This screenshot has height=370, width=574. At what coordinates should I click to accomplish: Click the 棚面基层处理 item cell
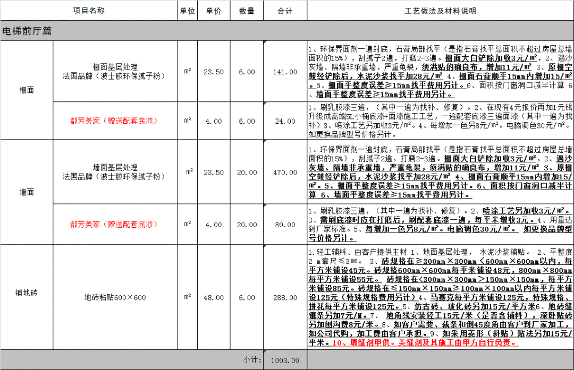[x=115, y=71]
